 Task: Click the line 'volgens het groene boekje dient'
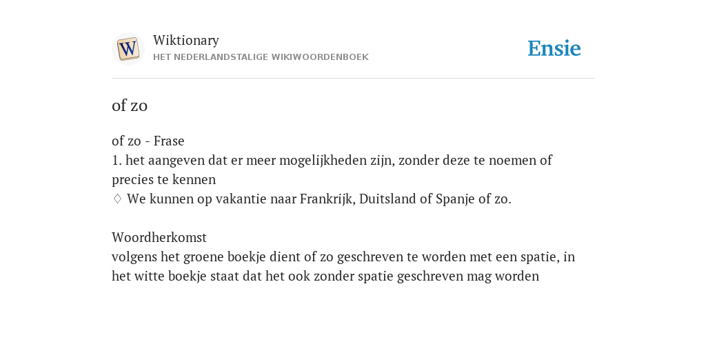(343, 256)
